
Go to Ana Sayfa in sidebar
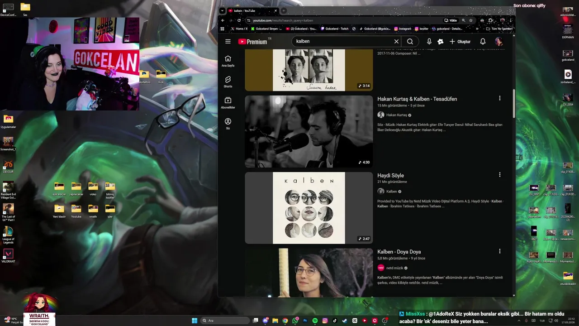228,61
